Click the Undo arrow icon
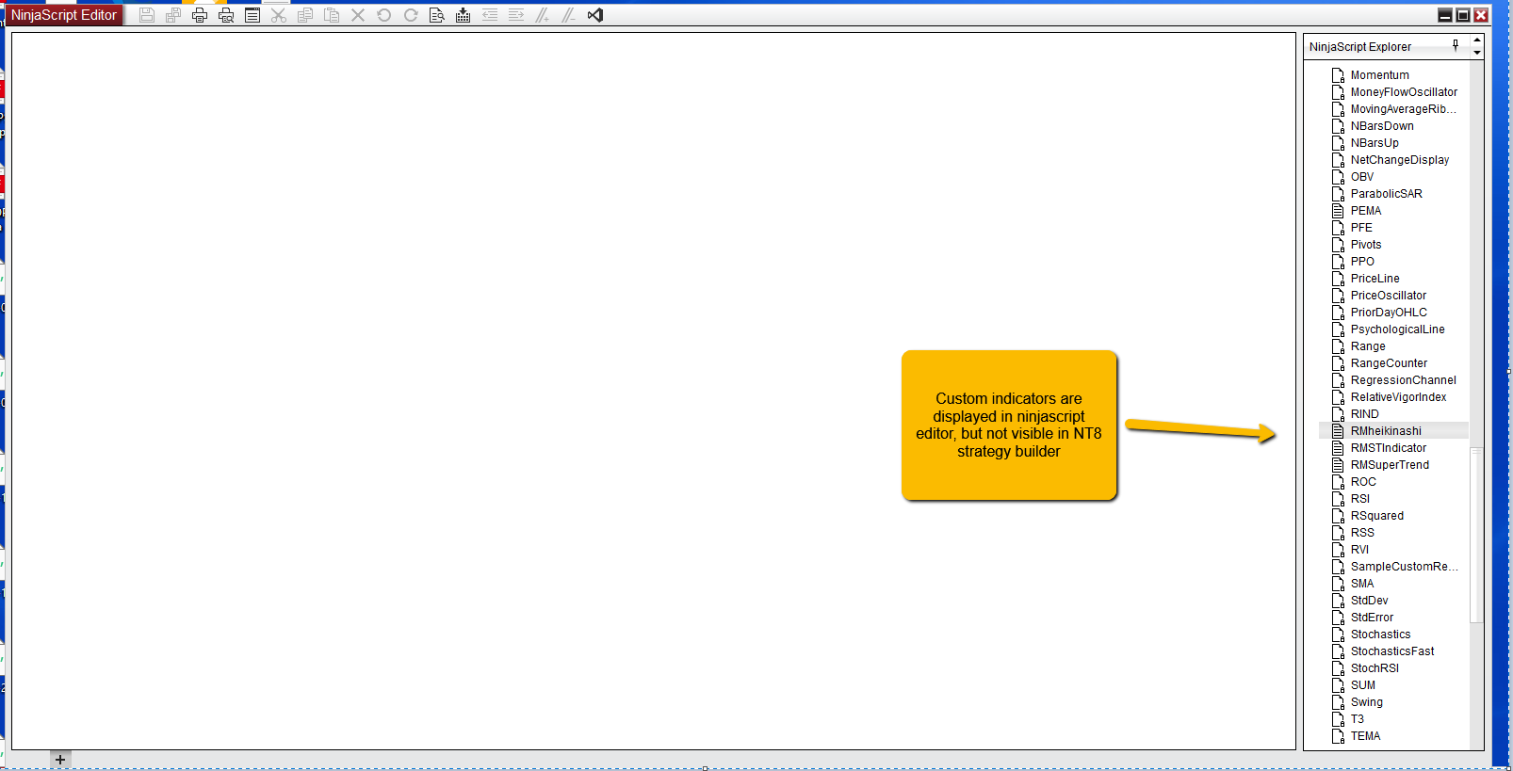 [x=384, y=15]
